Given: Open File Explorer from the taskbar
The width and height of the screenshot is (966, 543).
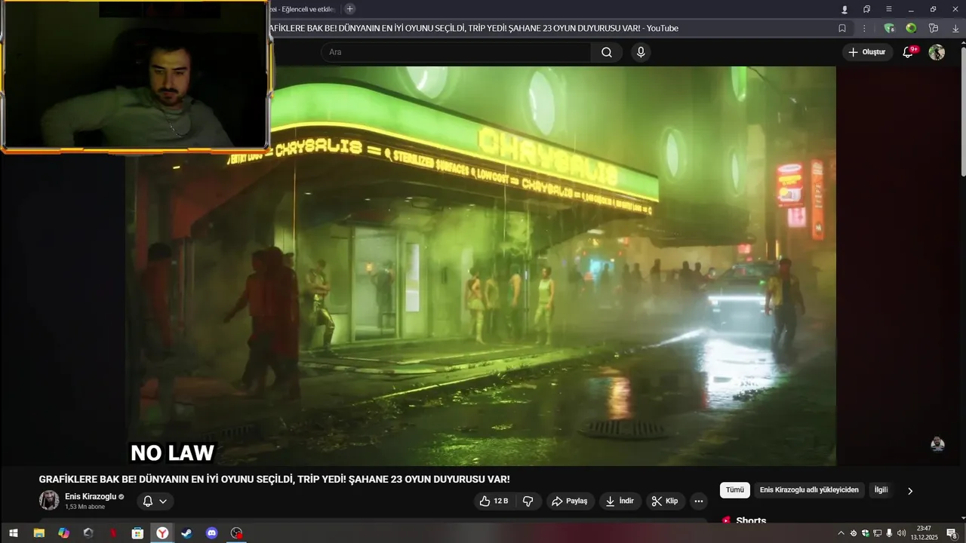Looking at the screenshot, I should (x=38, y=533).
